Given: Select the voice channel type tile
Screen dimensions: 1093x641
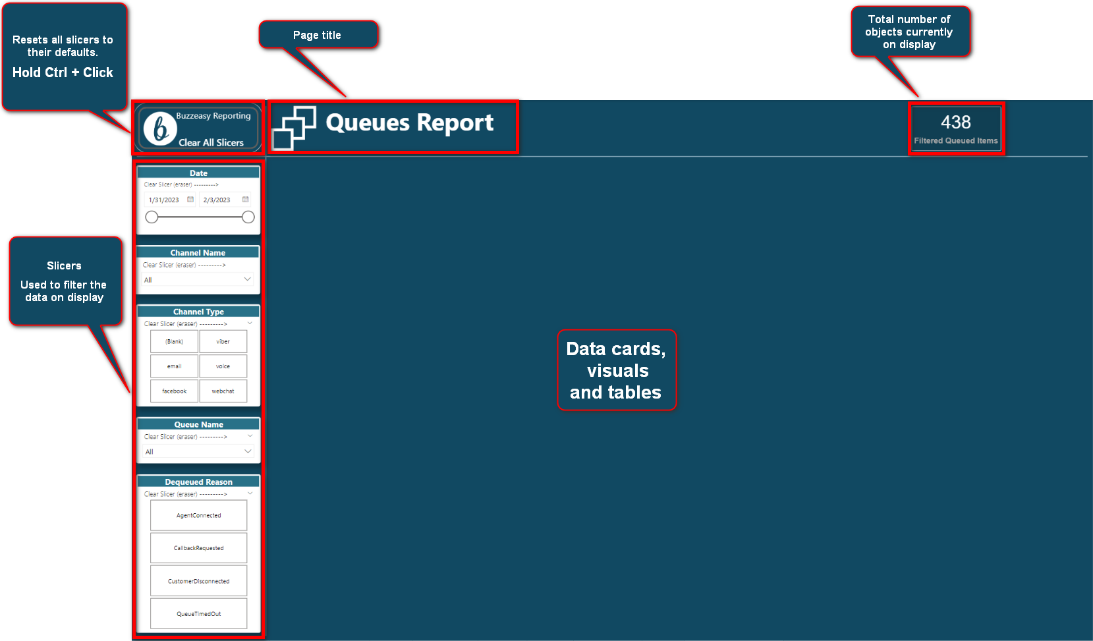Looking at the screenshot, I should click(223, 366).
